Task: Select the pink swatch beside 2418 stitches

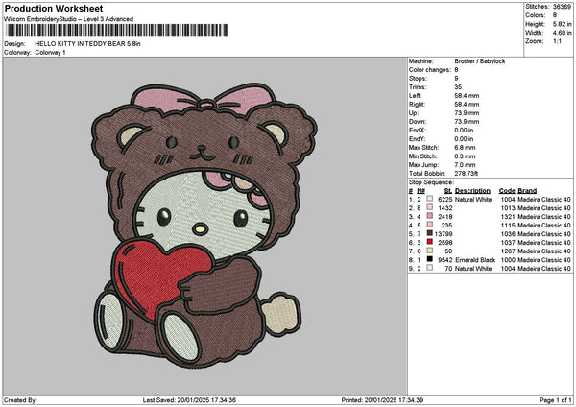Action: tap(429, 216)
